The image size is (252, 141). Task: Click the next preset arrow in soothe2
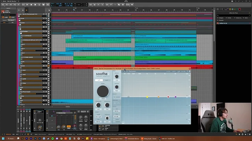click(125, 71)
